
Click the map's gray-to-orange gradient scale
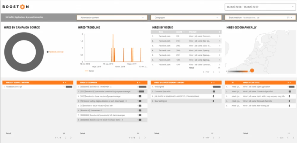(x=238, y=71)
